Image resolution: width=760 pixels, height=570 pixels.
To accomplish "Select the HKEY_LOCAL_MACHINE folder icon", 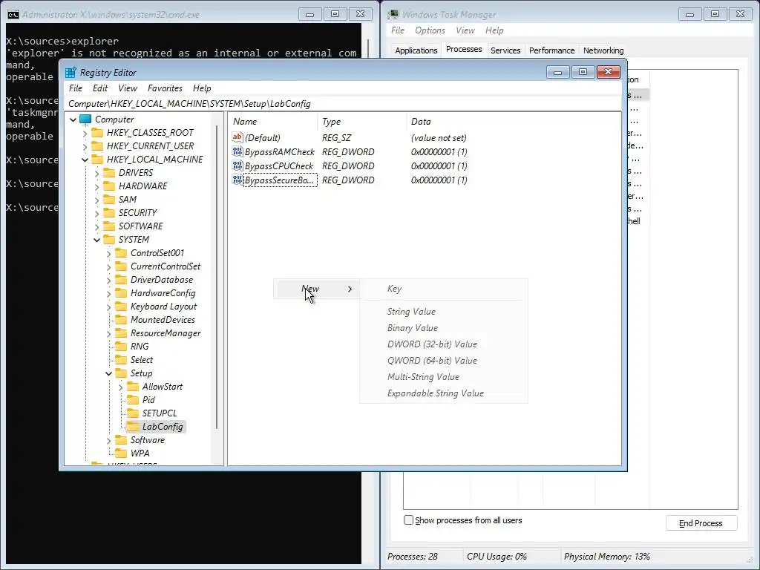I will [97, 160].
